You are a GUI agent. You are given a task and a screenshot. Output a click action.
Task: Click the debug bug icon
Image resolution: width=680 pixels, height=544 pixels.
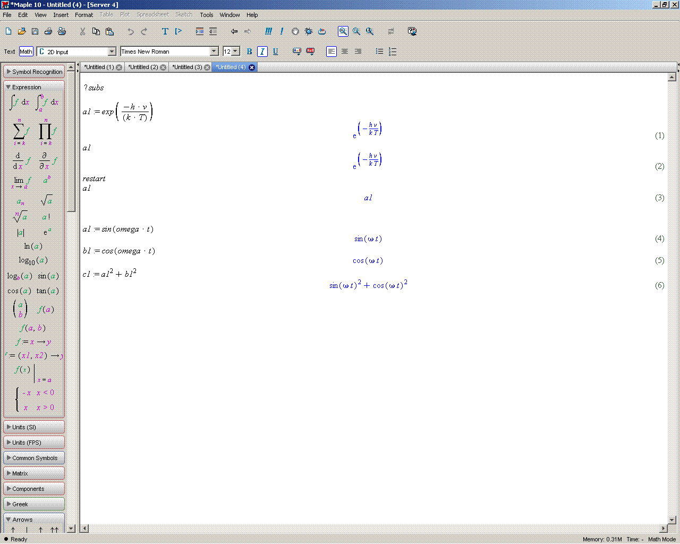(x=309, y=31)
